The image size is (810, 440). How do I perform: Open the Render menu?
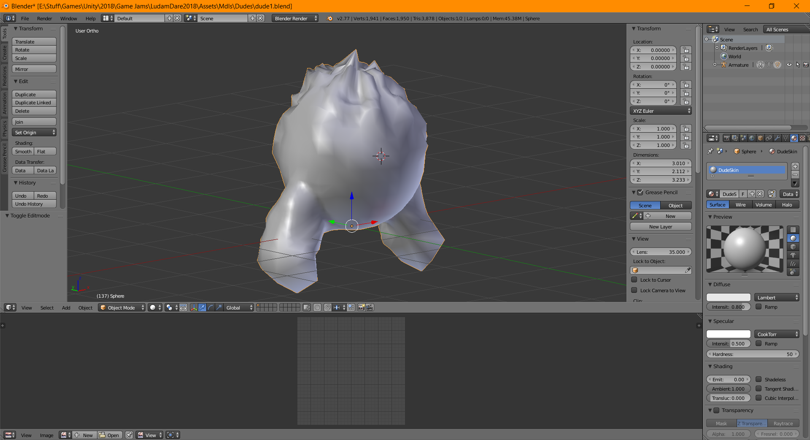[x=44, y=18]
